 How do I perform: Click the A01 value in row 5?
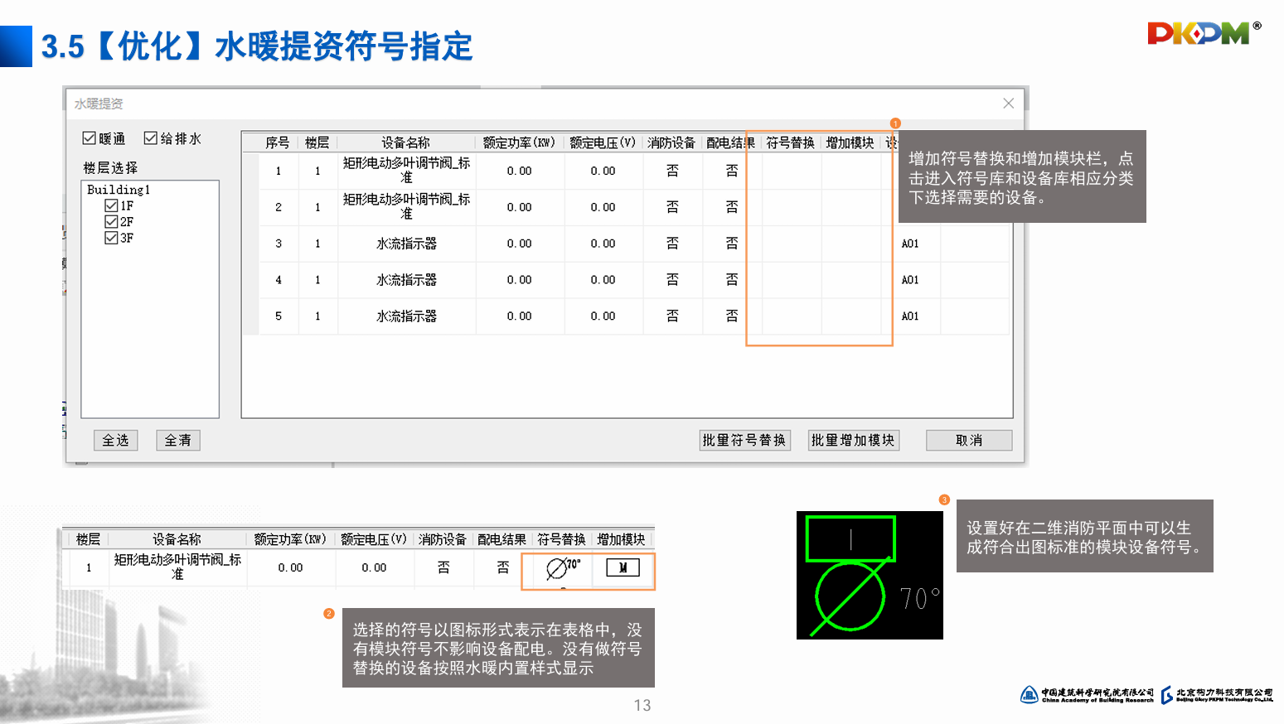pyautogui.click(x=910, y=316)
